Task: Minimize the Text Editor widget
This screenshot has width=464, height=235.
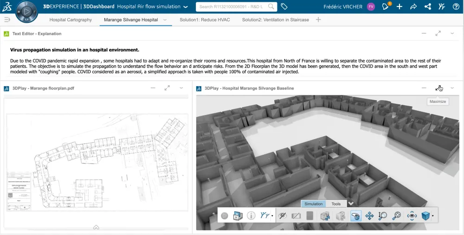Action: pos(424,33)
